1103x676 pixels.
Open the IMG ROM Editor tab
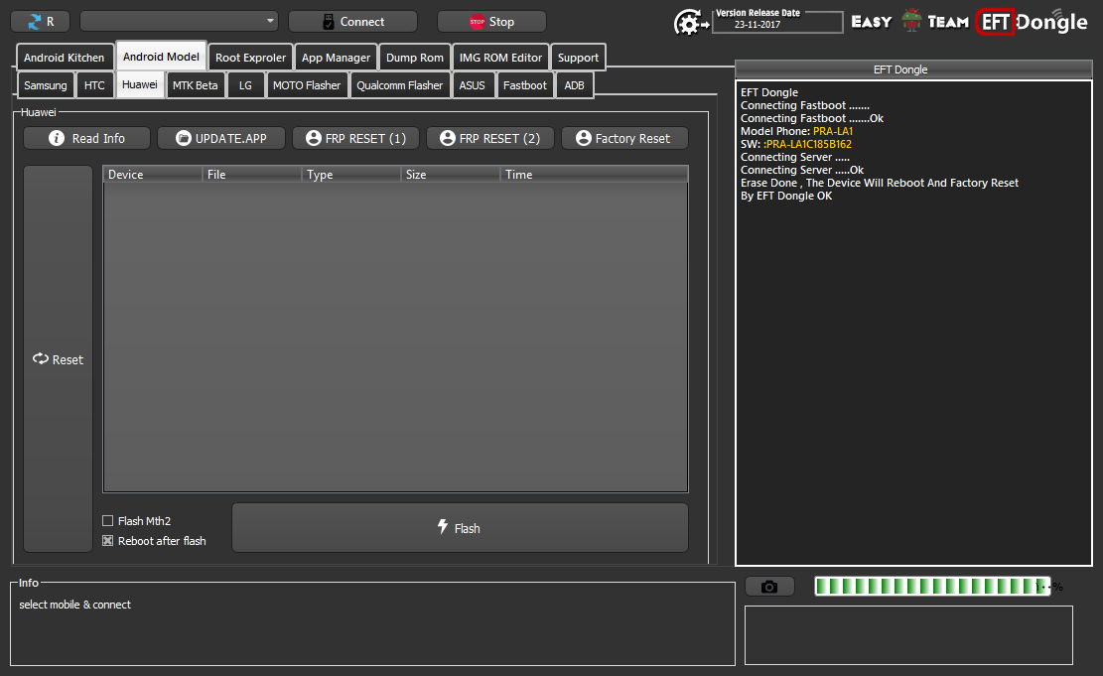(500, 58)
